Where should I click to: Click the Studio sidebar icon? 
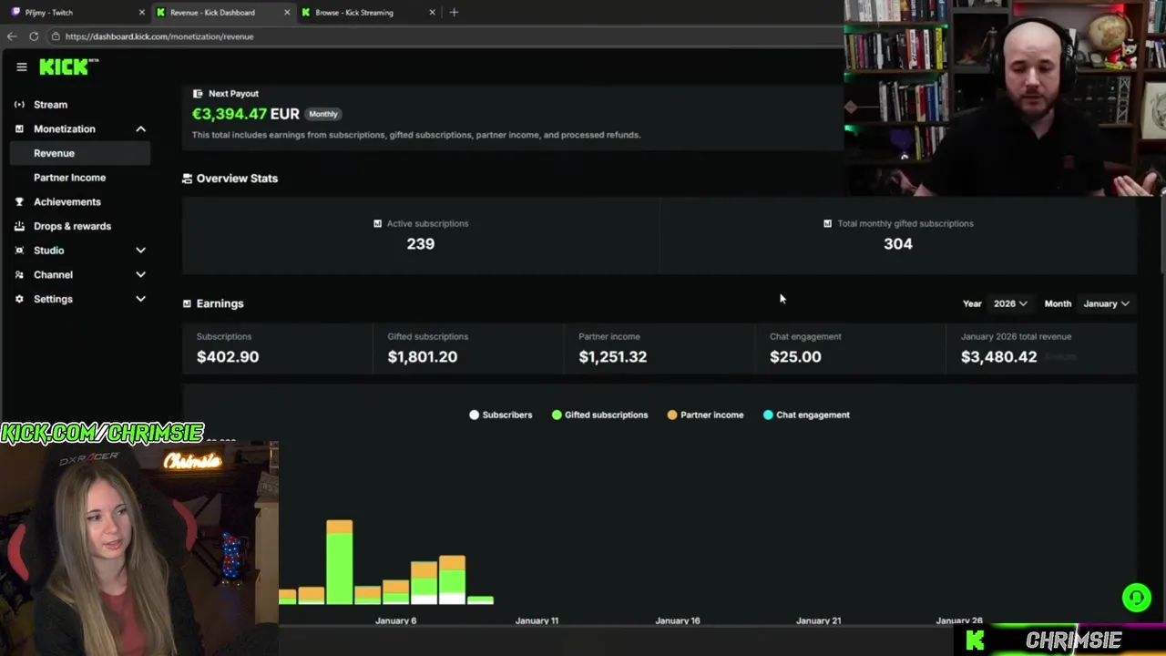coord(19,251)
